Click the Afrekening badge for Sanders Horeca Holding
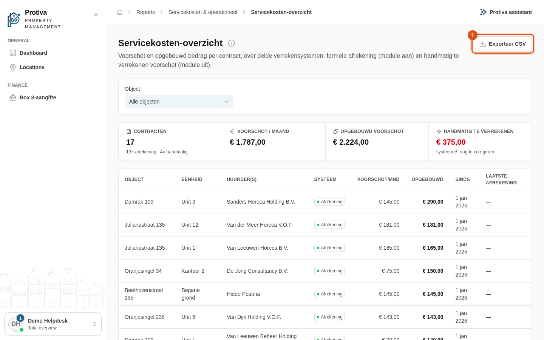 pyautogui.click(x=329, y=202)
